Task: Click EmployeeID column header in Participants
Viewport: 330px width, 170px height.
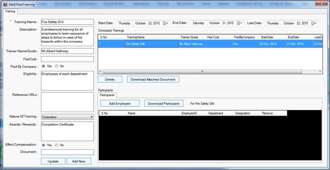Action: pos(193,113)
